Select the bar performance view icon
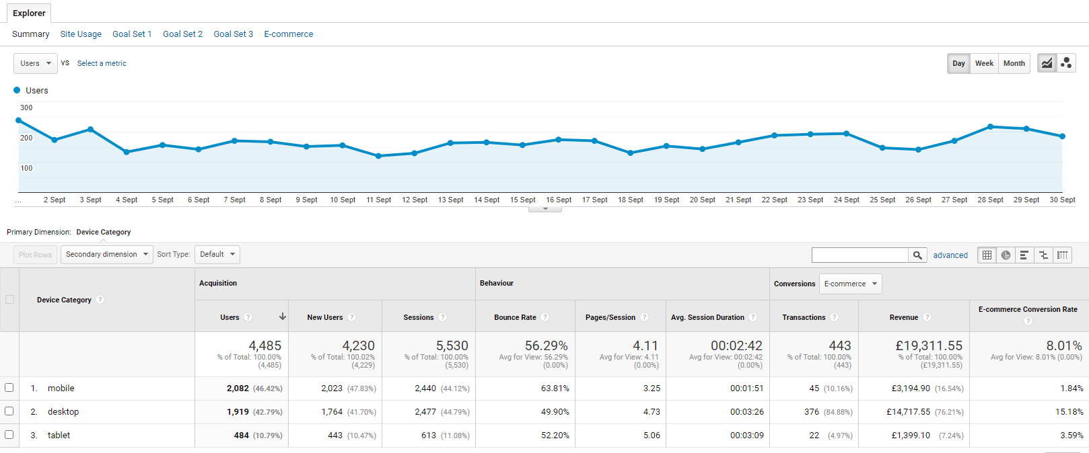This screenshot has height=453, width=1089. [x=1024, y=255]
